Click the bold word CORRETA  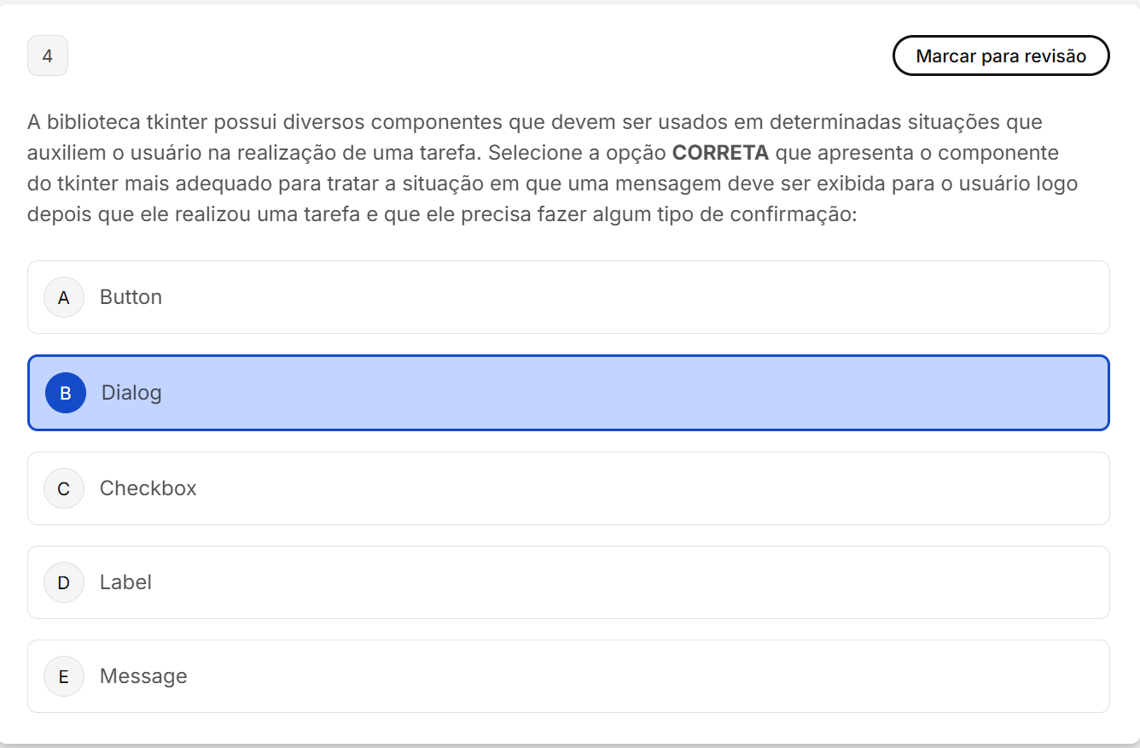point(720,154)
